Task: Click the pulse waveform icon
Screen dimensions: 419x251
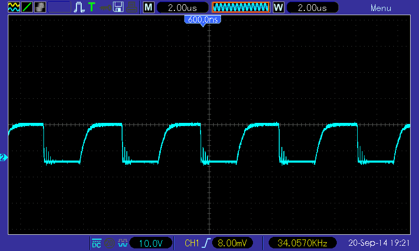Action: point(79,7)
